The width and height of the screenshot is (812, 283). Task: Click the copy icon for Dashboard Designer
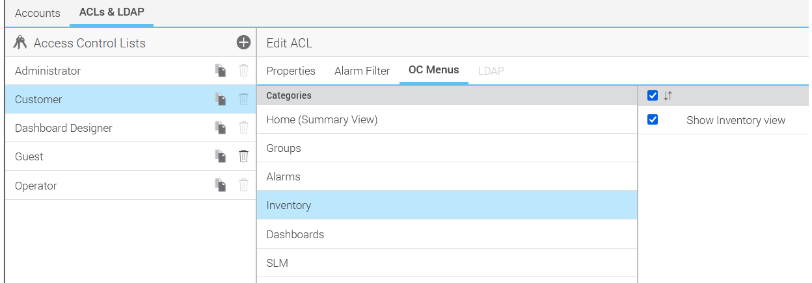(221, 128)
